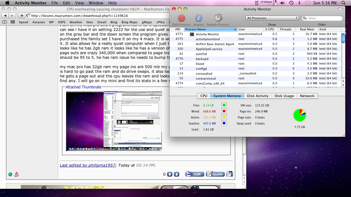Open the View menu

click(80, 3)
